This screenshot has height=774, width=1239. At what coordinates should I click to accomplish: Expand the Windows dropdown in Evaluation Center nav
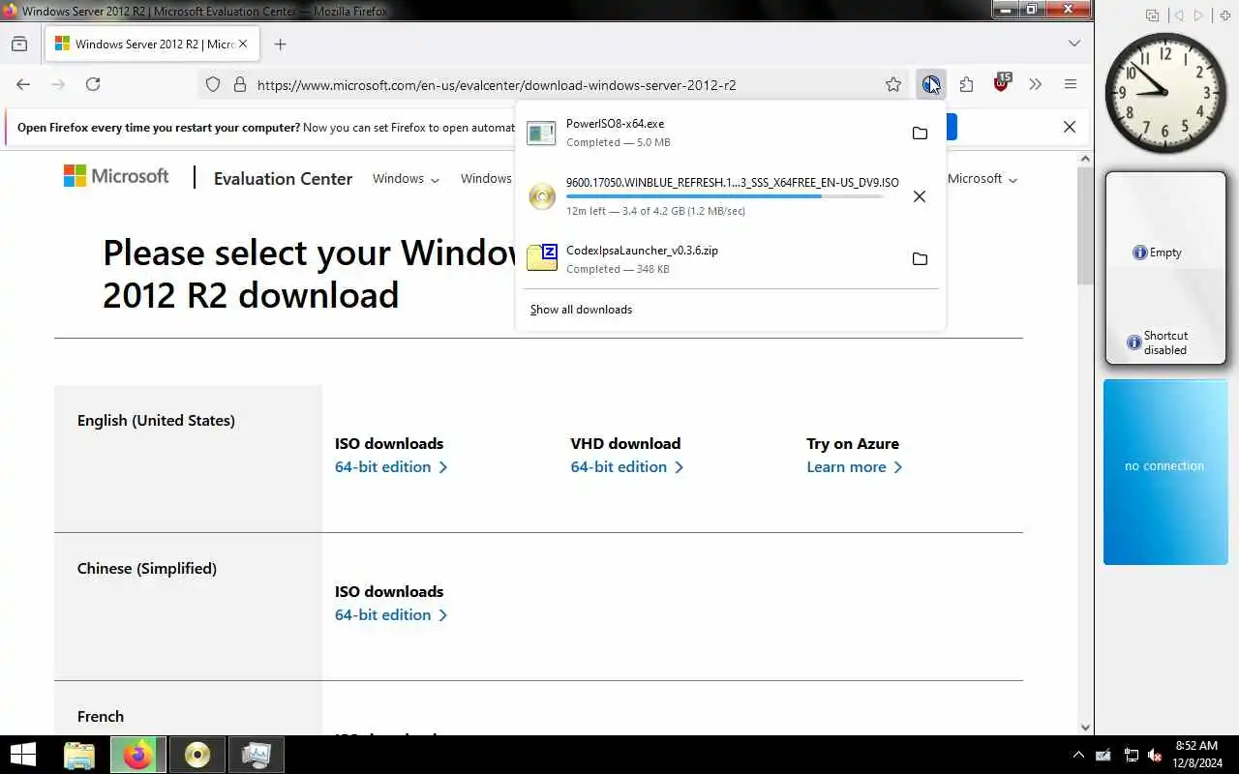pyautogui.click(x=406, y=178)
